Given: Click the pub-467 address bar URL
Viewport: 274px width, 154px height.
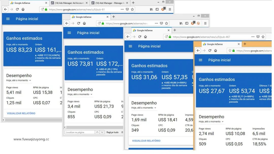Looking at the screenshot, I should tap(201, 37).
